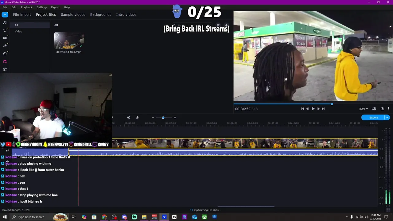The height and width of the screenshot is (221, 393).
Task: Click the Windows Start button
Action: pos(5,217)
